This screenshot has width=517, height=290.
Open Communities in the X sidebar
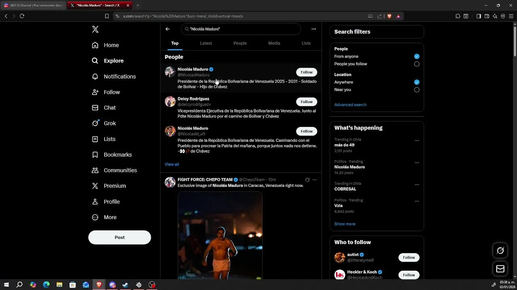(x=114, y=170)
